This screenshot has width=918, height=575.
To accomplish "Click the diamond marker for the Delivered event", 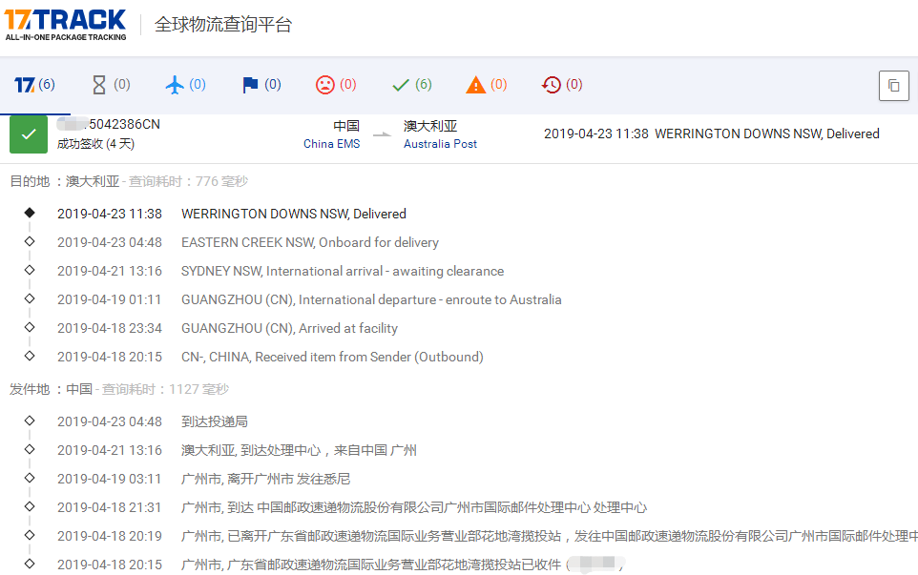I will click(29, 214).
